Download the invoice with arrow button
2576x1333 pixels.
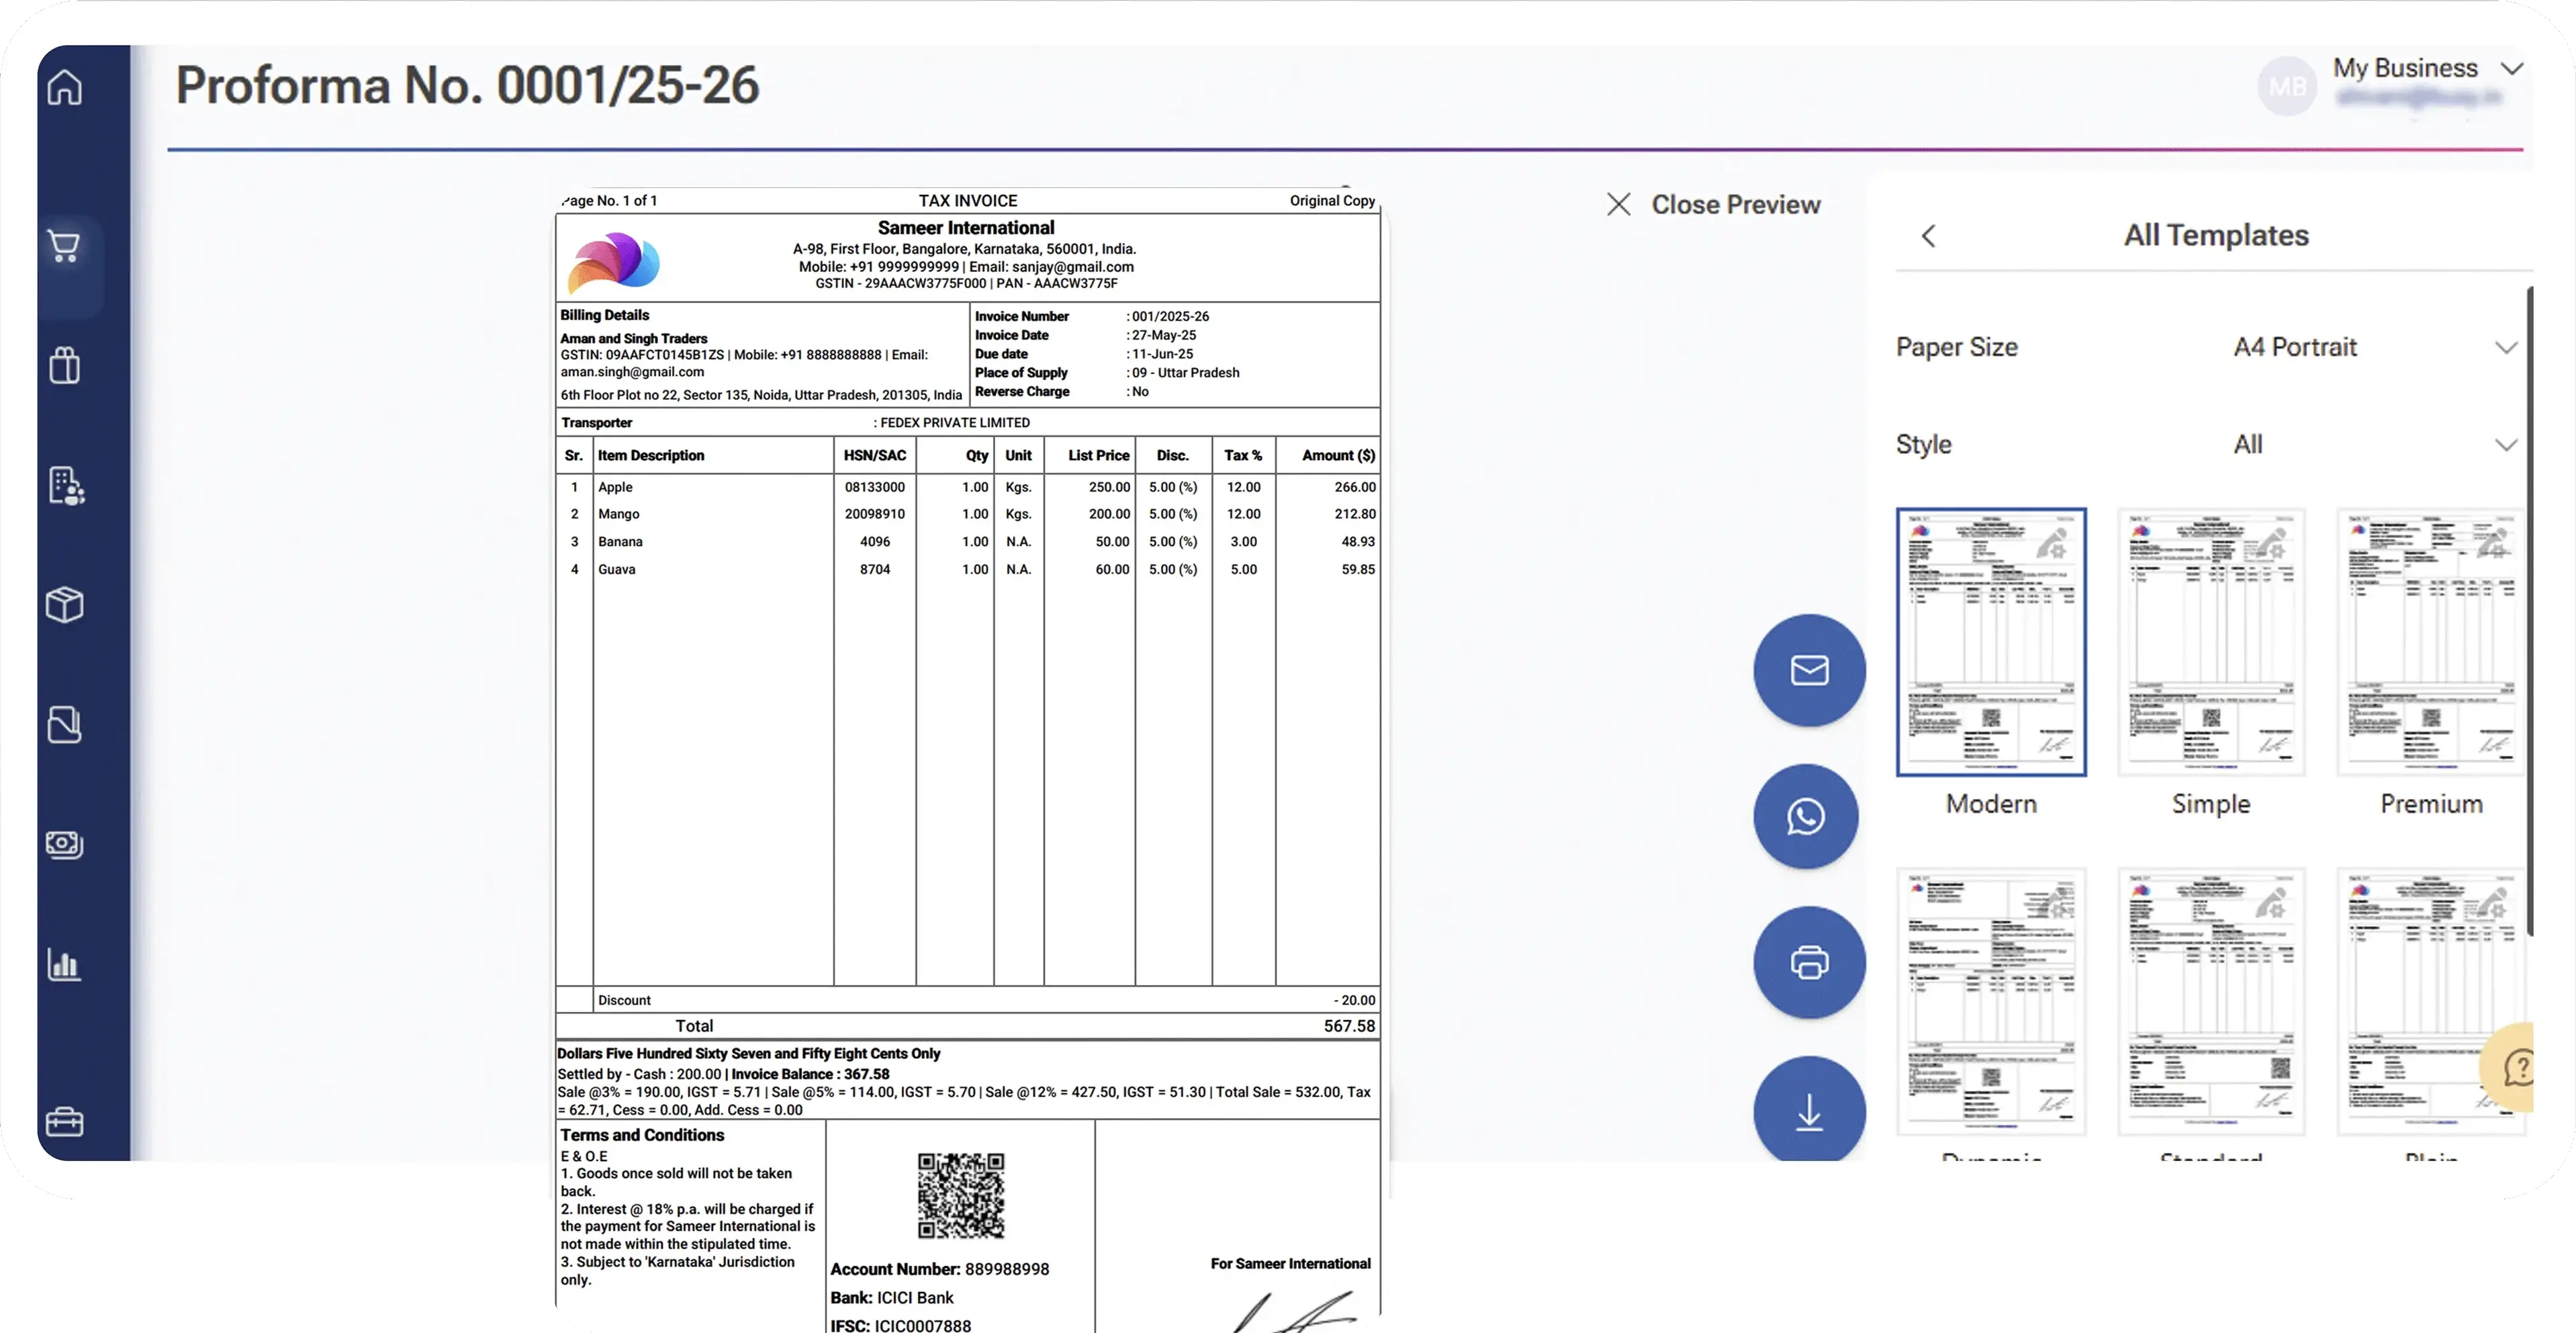1809,1111
